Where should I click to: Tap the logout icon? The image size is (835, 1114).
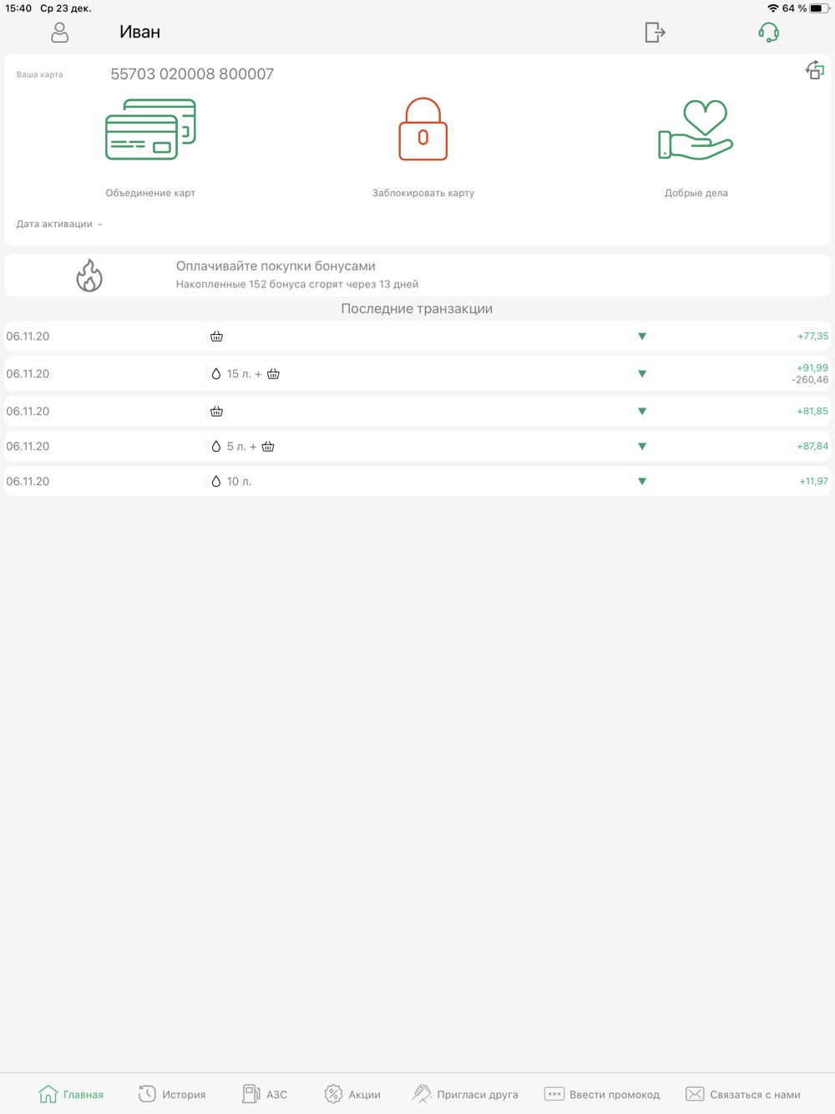[655, 33]
